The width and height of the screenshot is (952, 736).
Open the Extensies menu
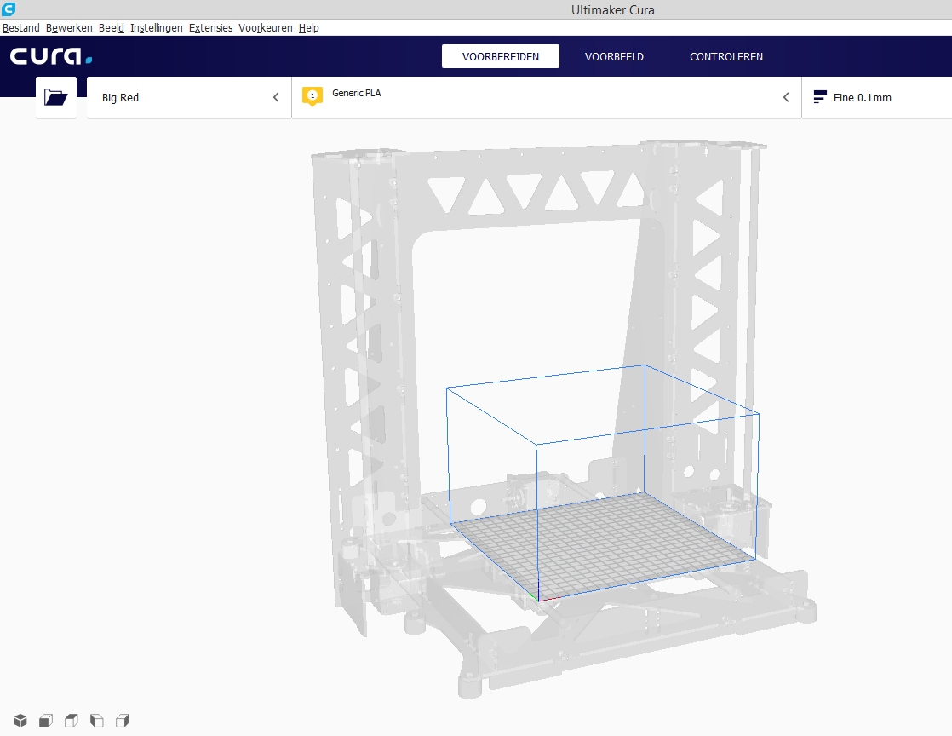(x=210, y=28)
